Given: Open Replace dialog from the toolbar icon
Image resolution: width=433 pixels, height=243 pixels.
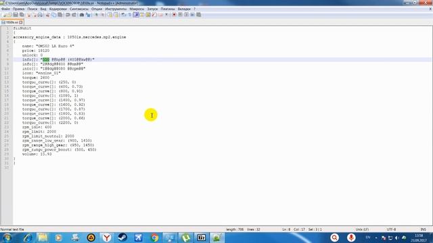Looking at the screenshot, I should click(x=88, y=15).
